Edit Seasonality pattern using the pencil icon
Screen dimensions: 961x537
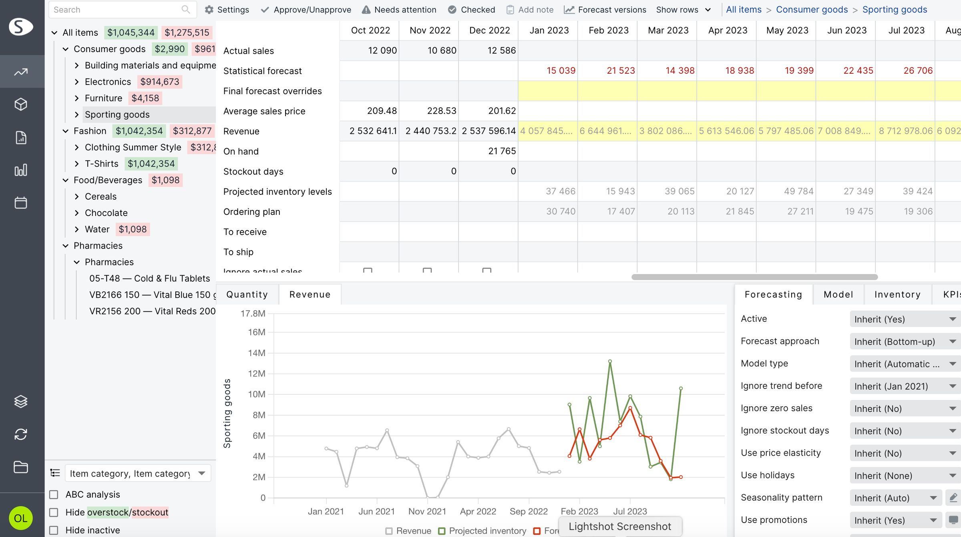[953, 498]
